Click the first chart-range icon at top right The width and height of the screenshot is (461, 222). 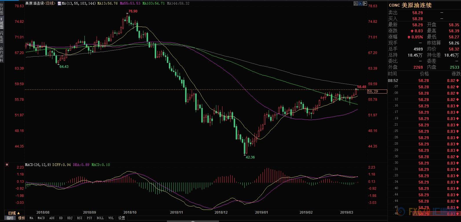pos(356,3)
